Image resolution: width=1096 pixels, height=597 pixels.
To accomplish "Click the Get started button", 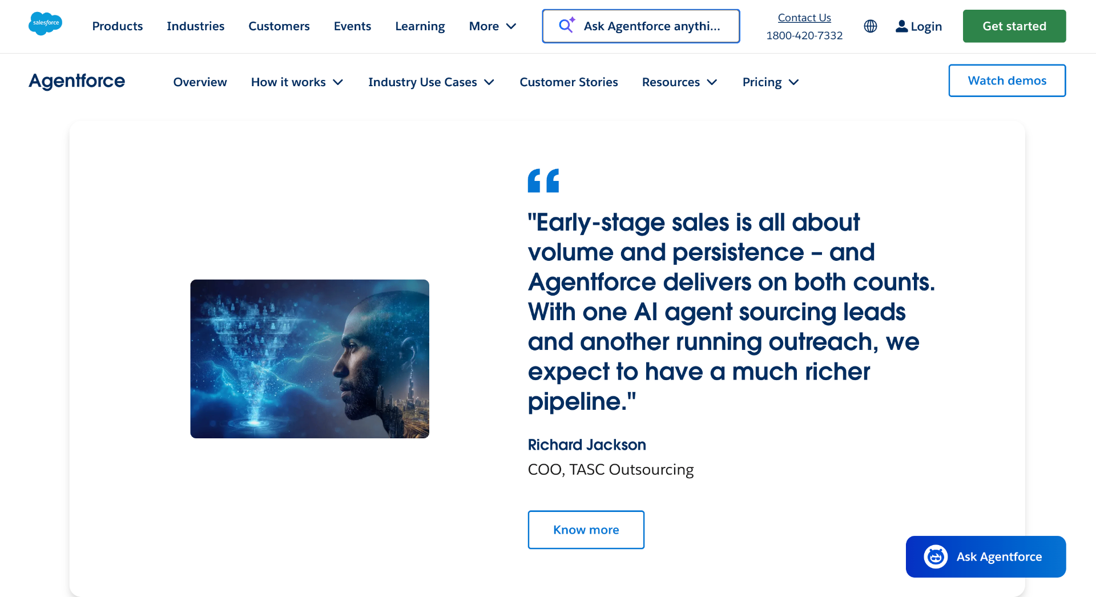I will click(x=1014, y=26).
